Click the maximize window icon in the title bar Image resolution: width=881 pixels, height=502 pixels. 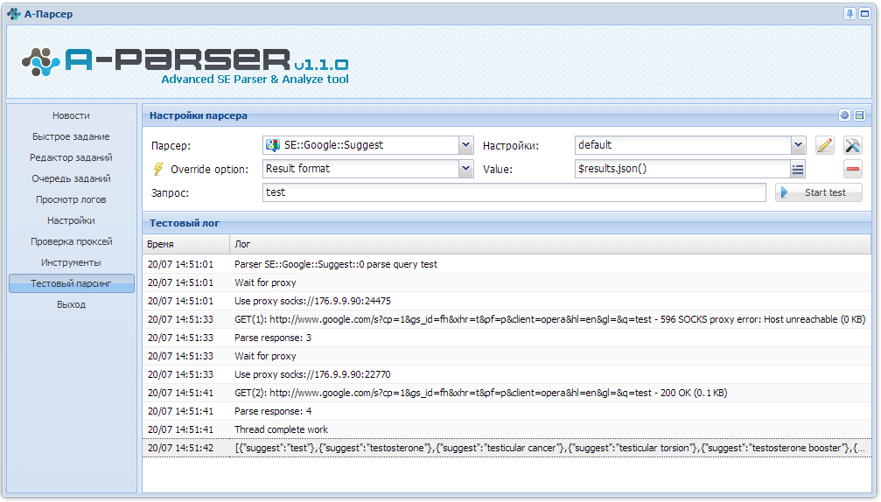[x=864, y=13]
